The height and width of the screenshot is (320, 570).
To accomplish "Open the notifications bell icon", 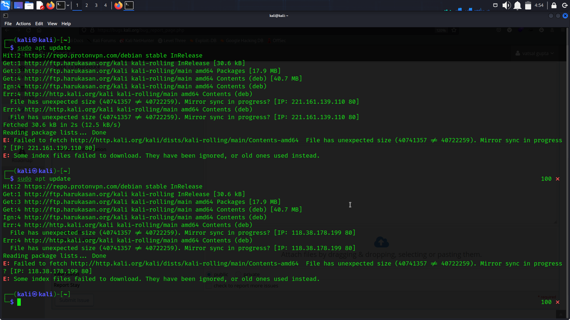I will [517, 5].
